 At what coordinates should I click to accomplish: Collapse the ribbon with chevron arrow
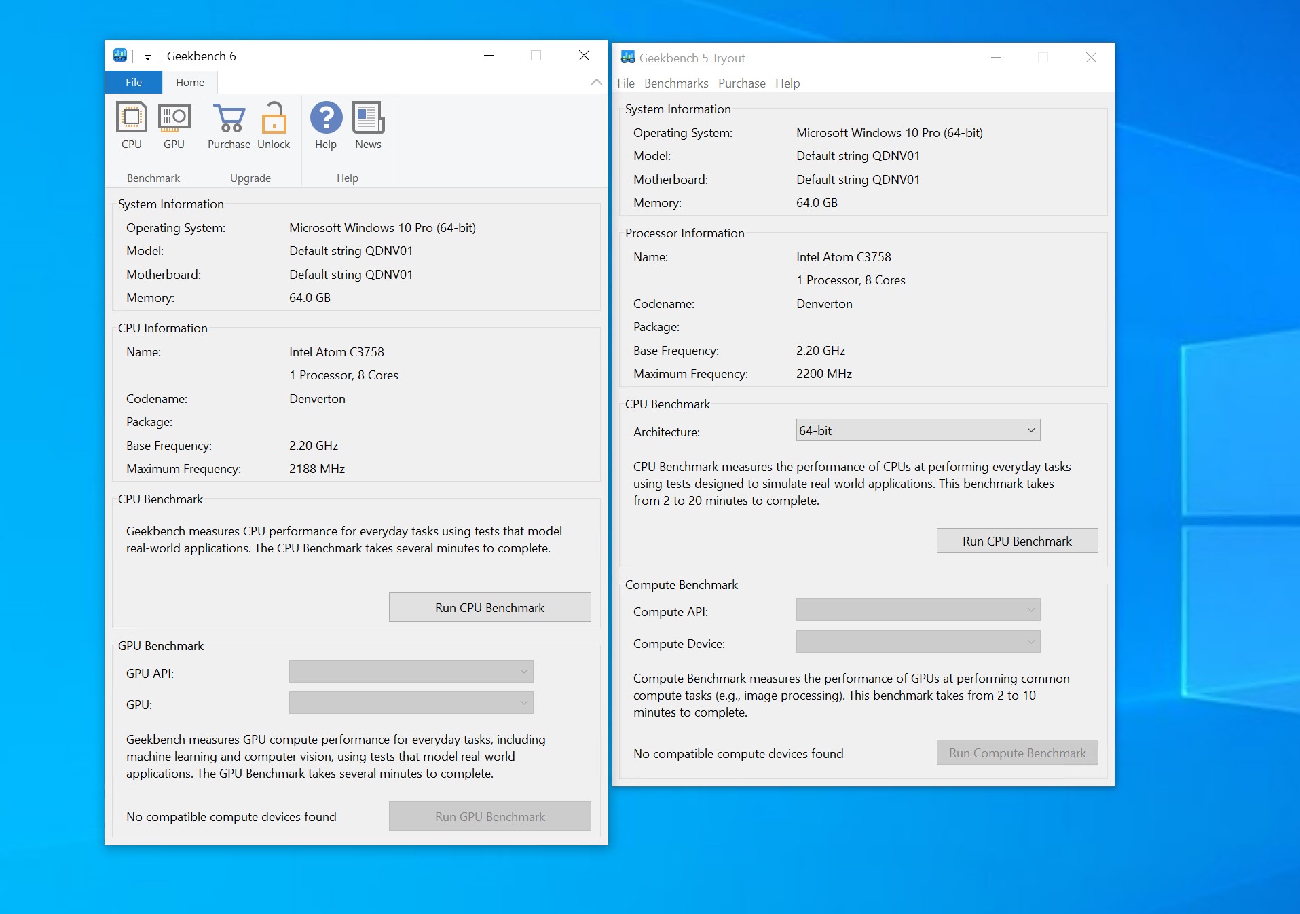coord(596,82)
